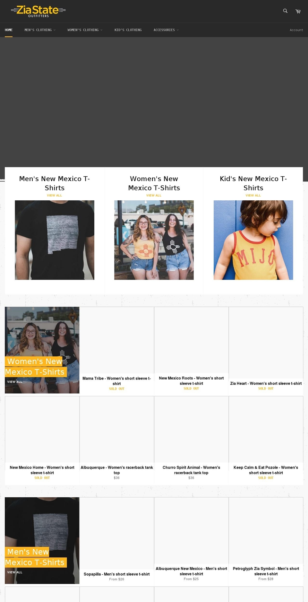The width and height of the screenshot is (308, 602).
Task: Expand the Men's Clothing dropdown chevron
Action: [x=55, y=30]
